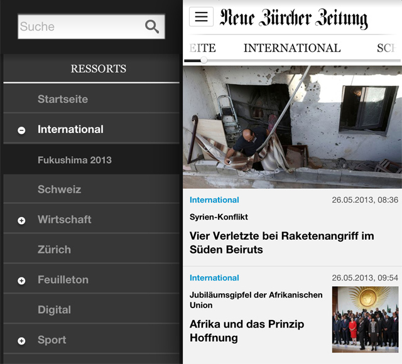Click the Neue Zürcher Zeitung logo
402x364 pixels.
coord(294,18)
